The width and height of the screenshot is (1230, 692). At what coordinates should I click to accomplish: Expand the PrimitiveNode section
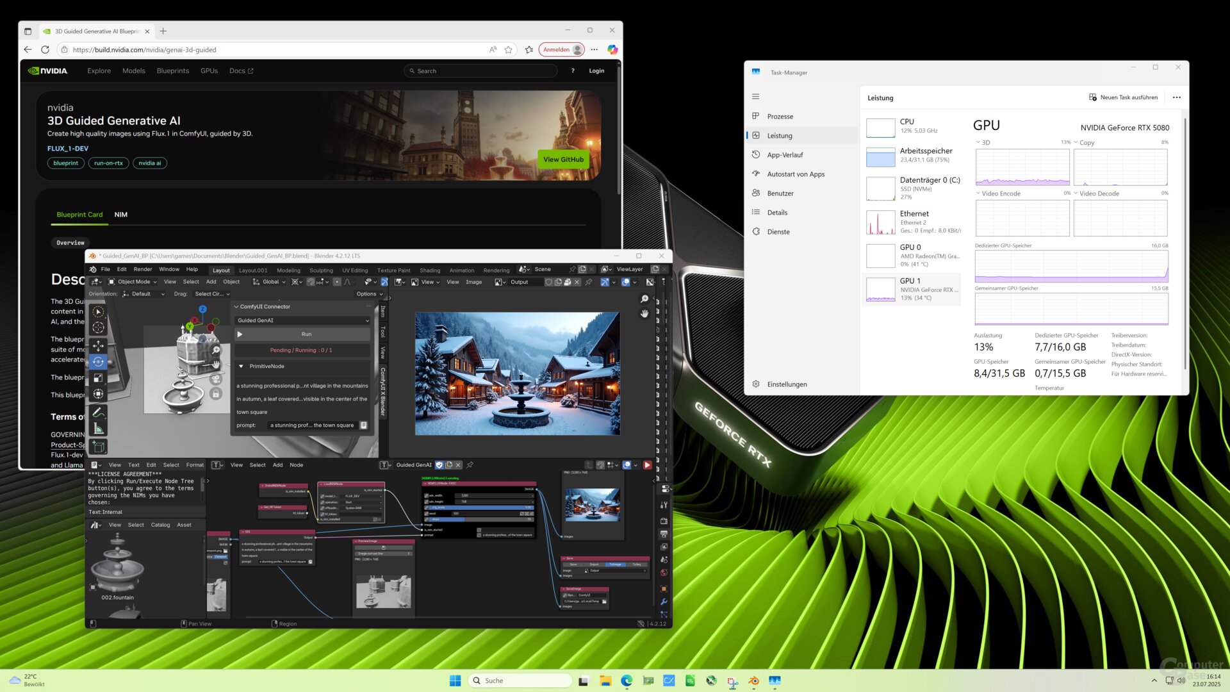point(242,367)
